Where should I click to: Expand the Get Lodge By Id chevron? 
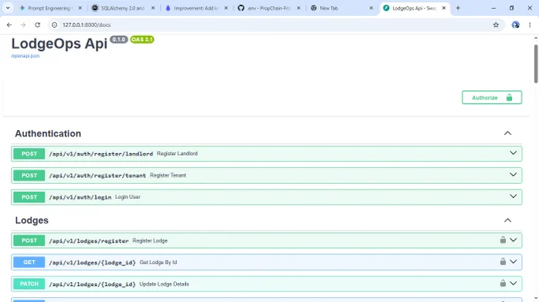point(513,262)
